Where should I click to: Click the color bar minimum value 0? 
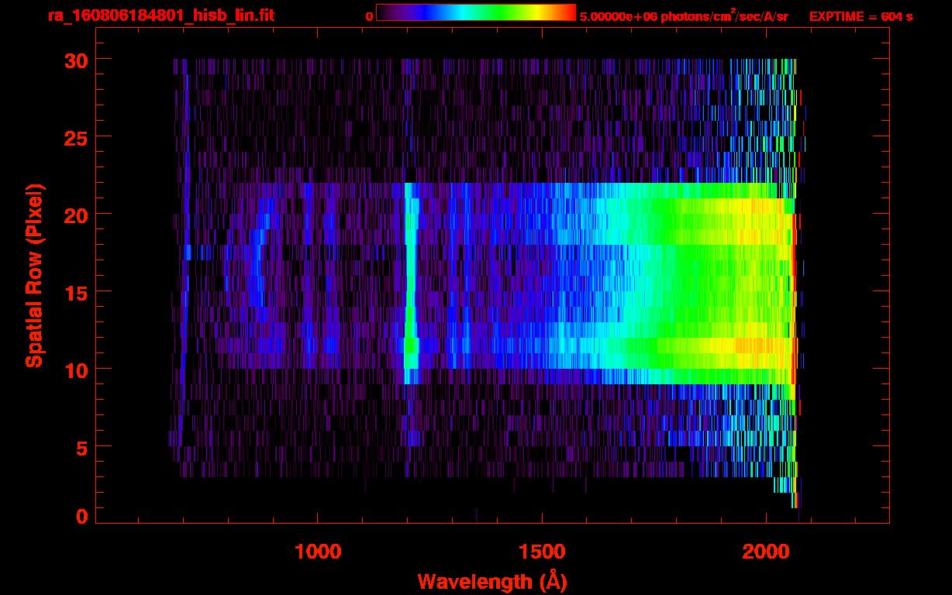pos(370,16)
